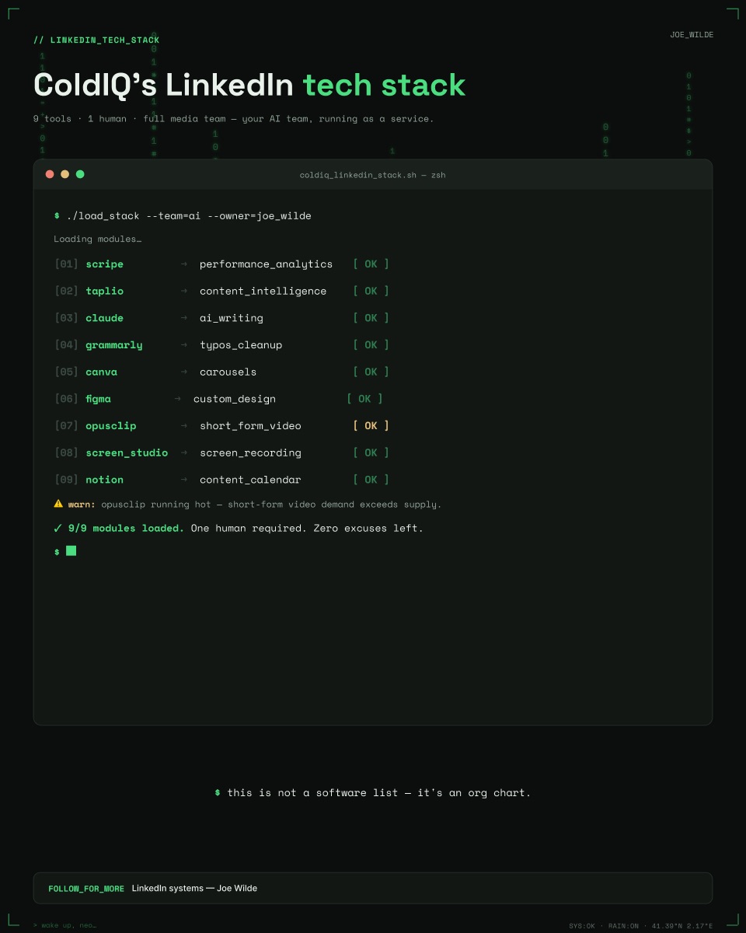746x933 pixels.
Task: Select the claude module name
Action: pos(105,318)
